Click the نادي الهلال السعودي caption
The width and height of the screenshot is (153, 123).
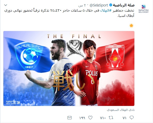pyautogui.click(x=121, y=110)
